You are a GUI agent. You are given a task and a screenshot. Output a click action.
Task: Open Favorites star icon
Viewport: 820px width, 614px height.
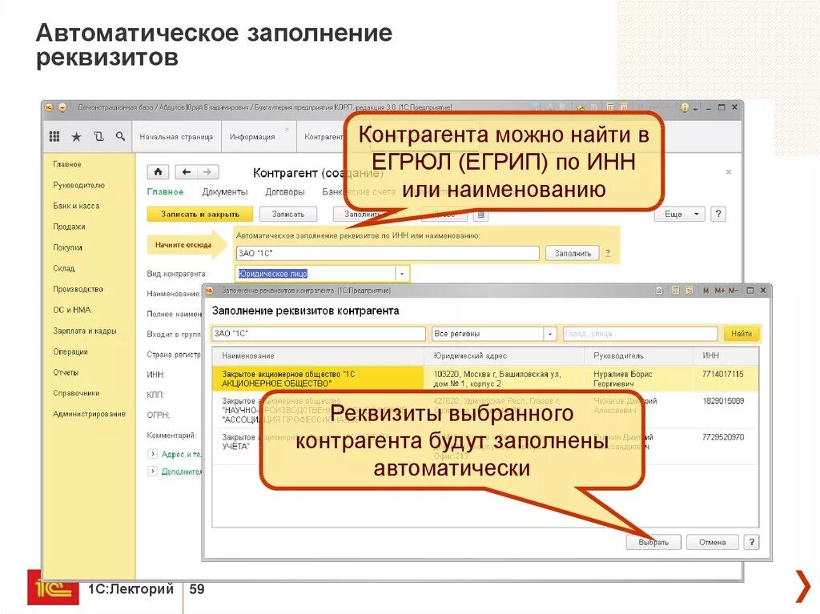click(76, 137)
